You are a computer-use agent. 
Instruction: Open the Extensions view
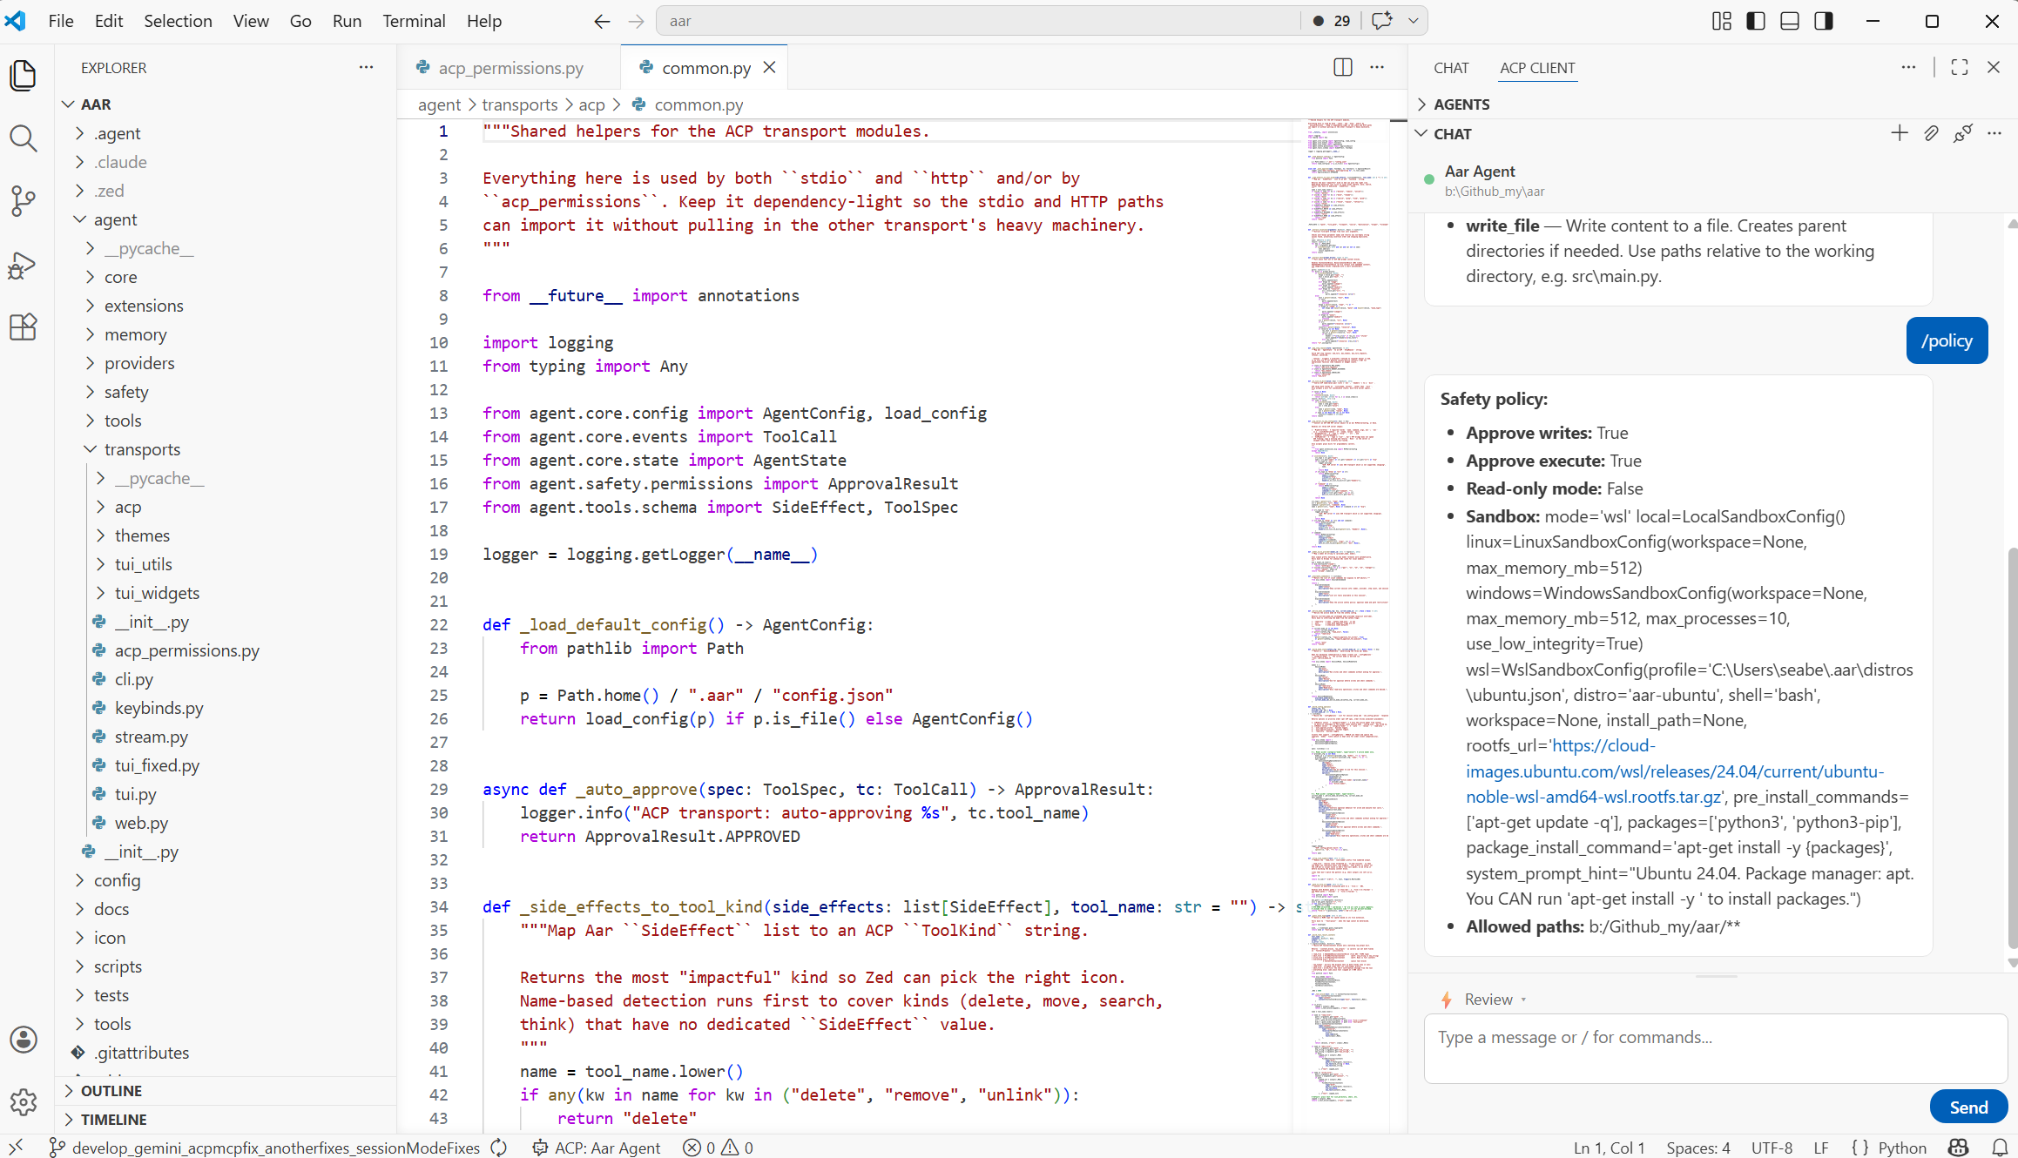[24, 327]
